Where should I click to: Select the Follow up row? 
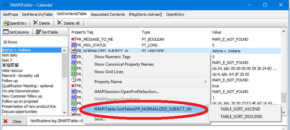pyautogui.click(x=32, y=81)
